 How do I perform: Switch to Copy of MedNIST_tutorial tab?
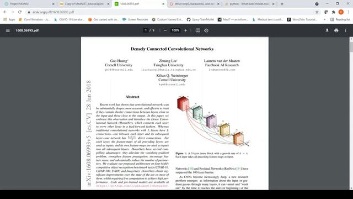point(84,4)
